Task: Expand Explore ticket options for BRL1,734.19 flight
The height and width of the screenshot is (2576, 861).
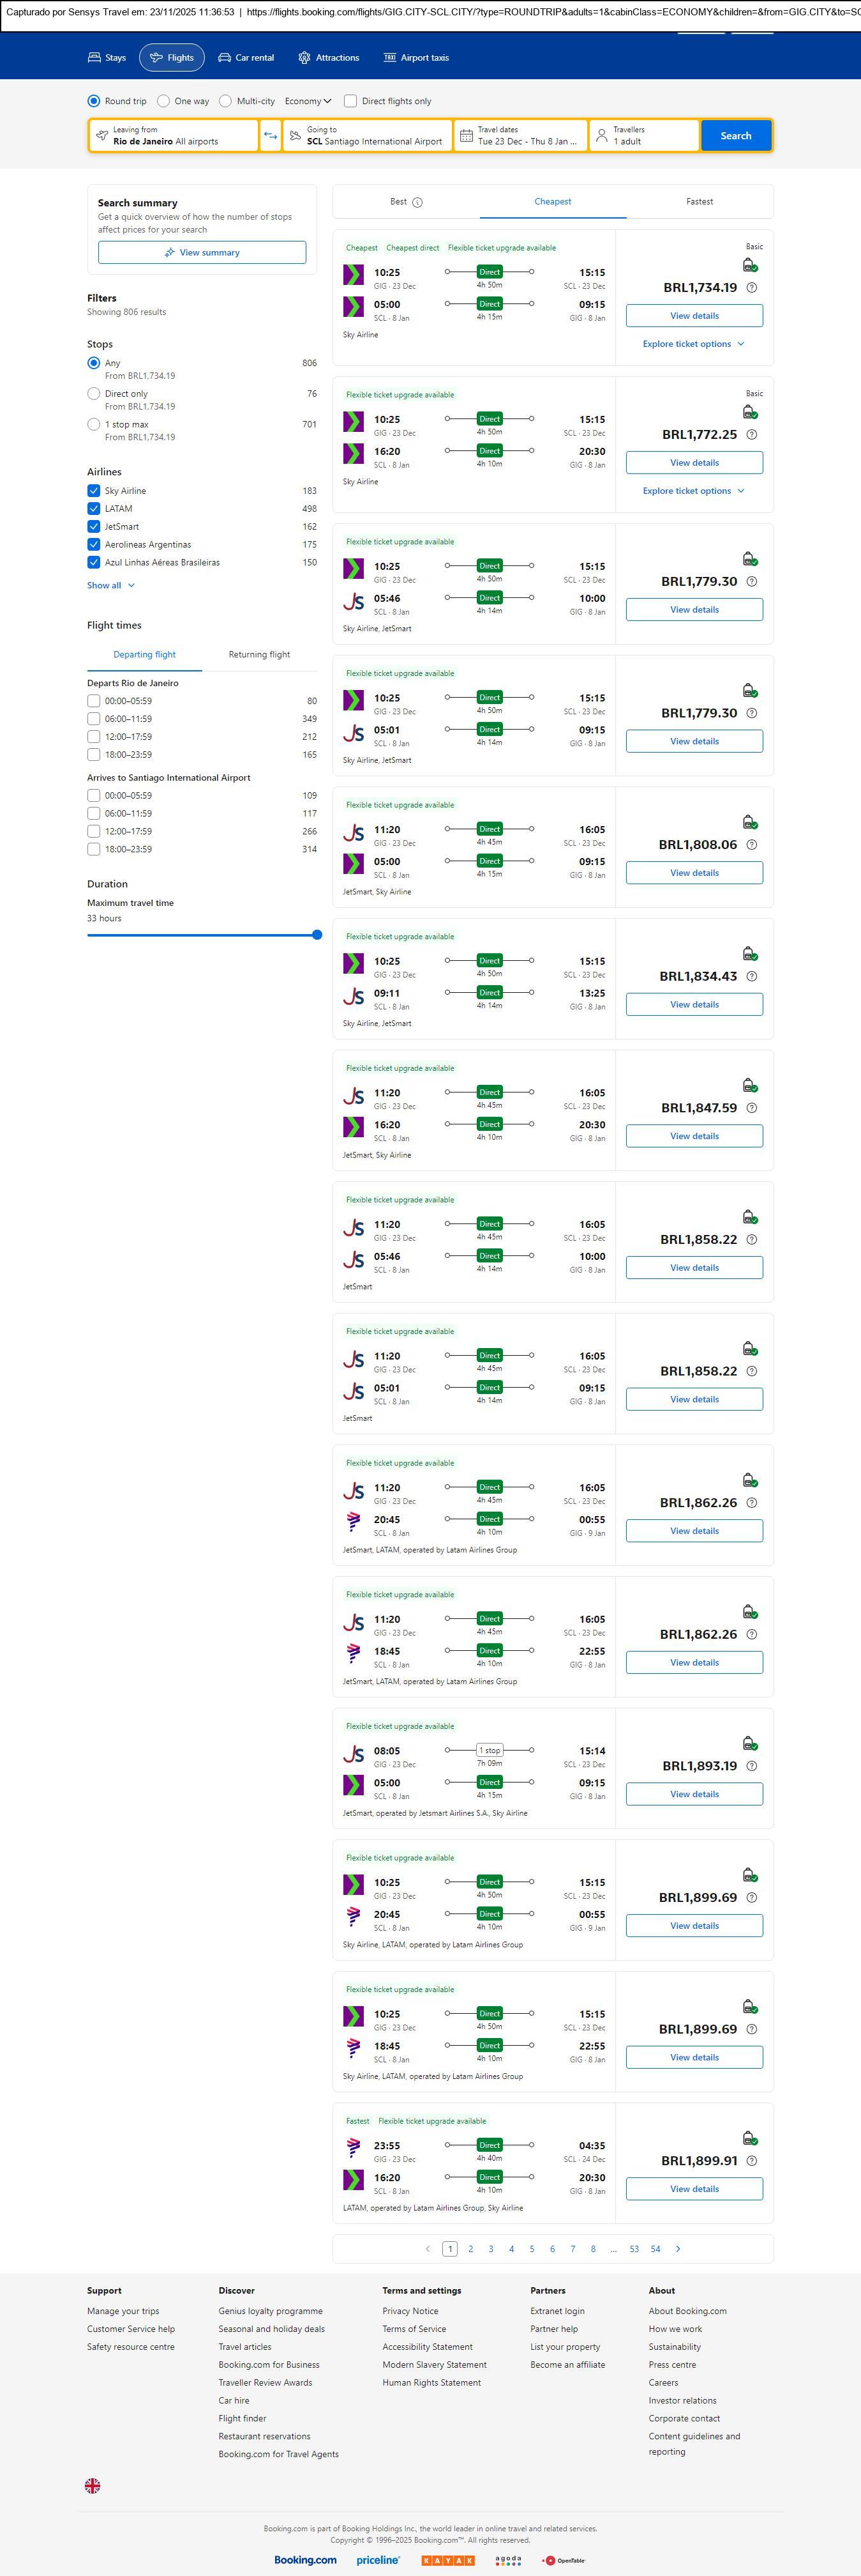Action: coord(694,344)
